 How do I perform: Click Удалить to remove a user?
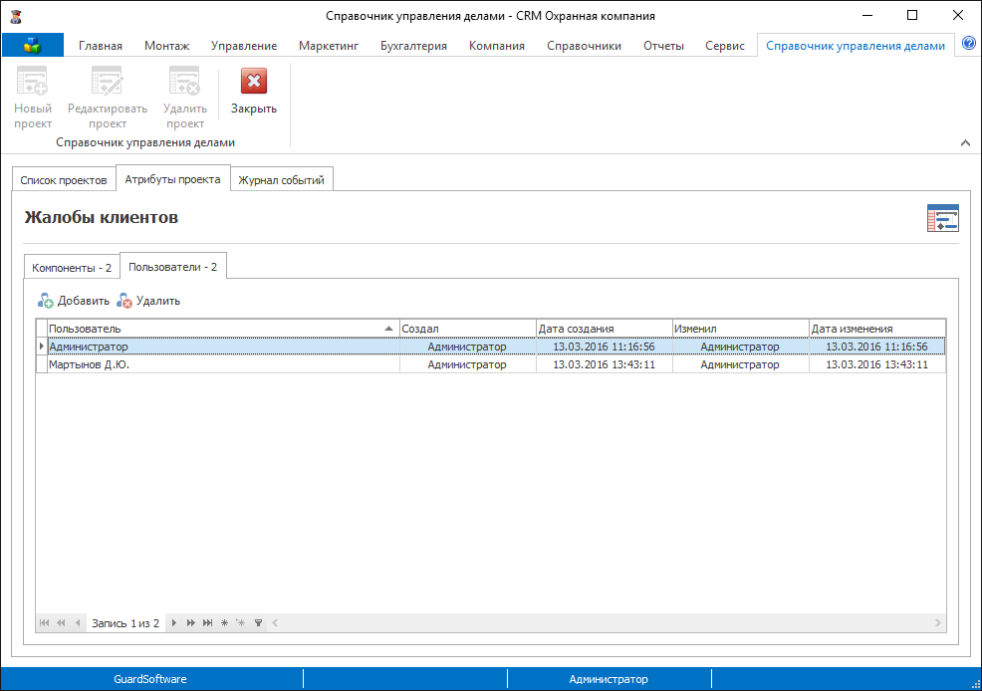pyautogui.click(x=148, y=301)
